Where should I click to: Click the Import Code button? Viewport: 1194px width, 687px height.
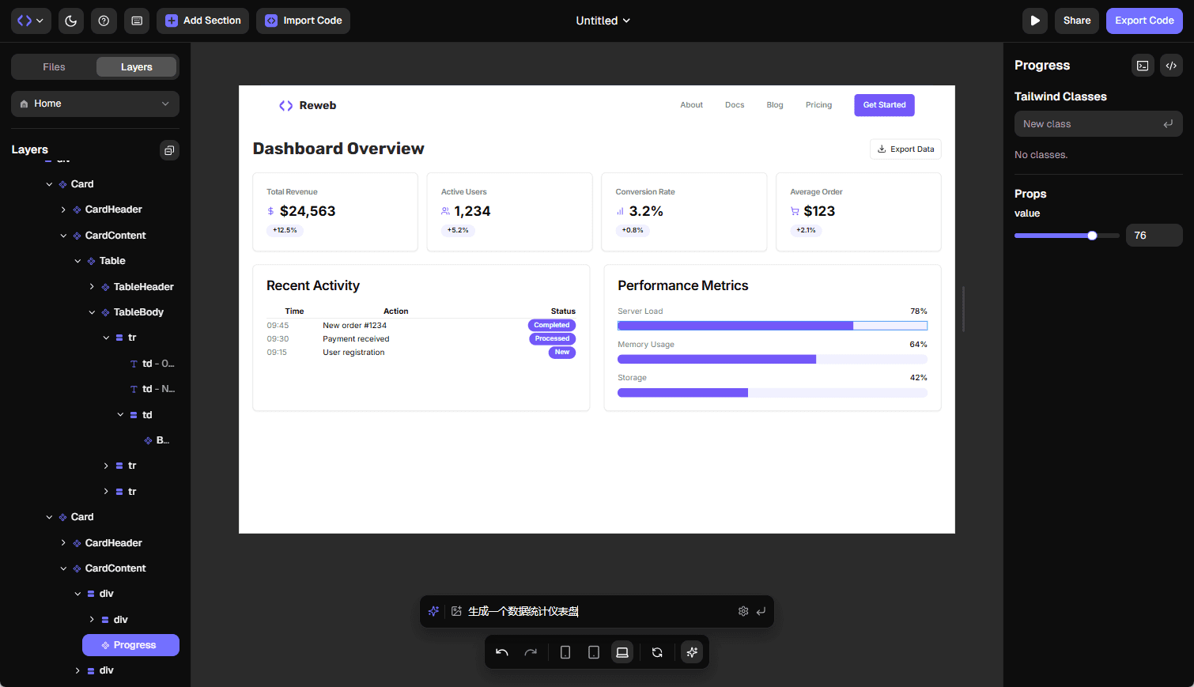[x=303, y=21]
